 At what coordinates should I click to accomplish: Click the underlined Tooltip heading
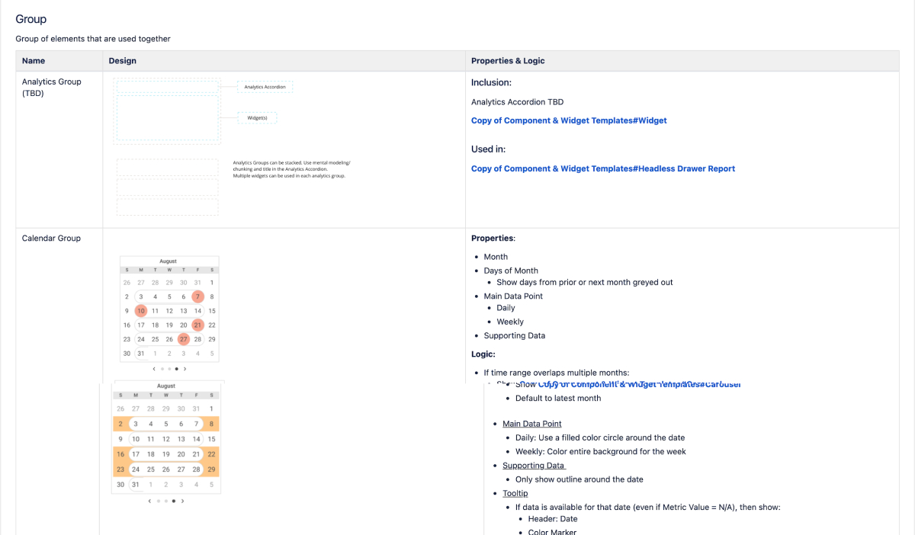coord(515,493)
